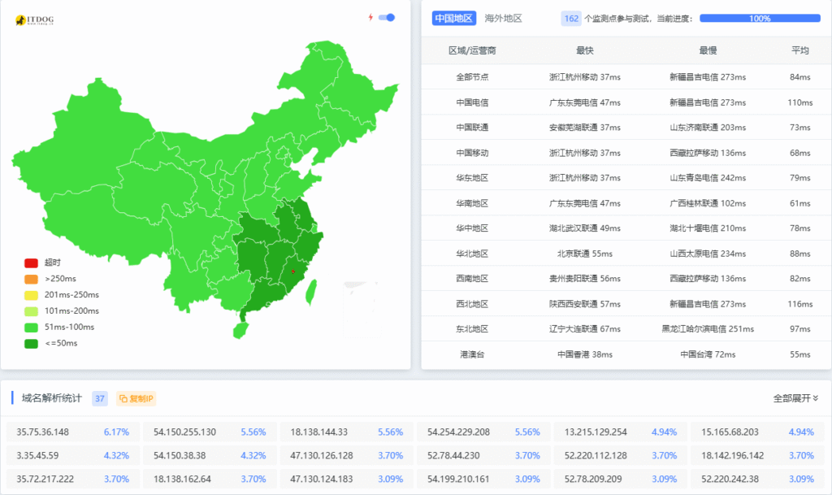Switch to the 中国地区 tab
The image size is (832, 495).
click(453, 18)
